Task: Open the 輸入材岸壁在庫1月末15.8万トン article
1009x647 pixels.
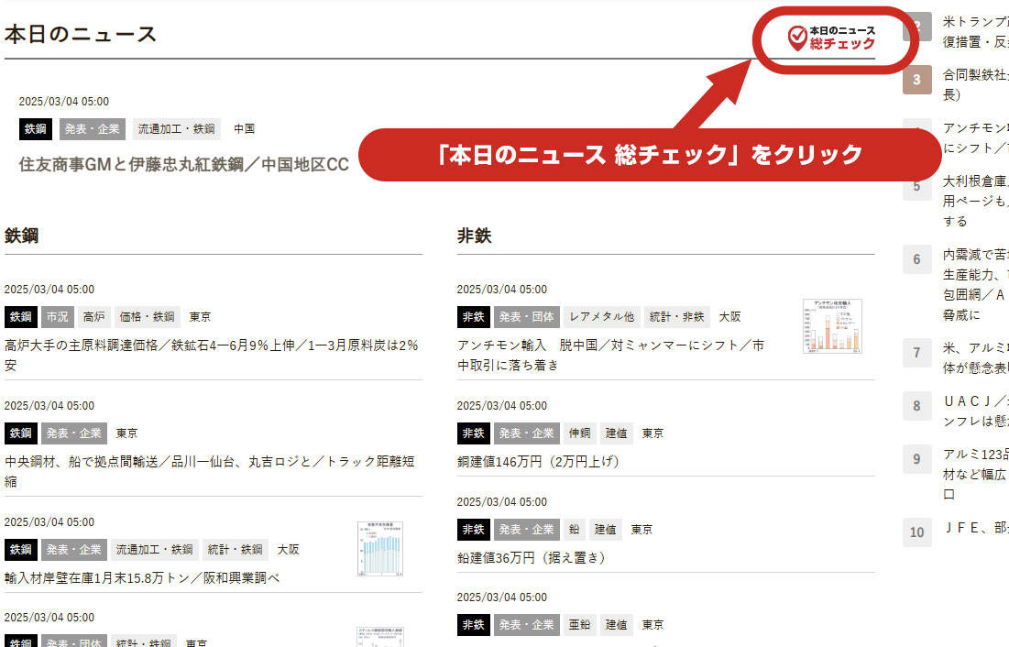Action: point(142,578)
